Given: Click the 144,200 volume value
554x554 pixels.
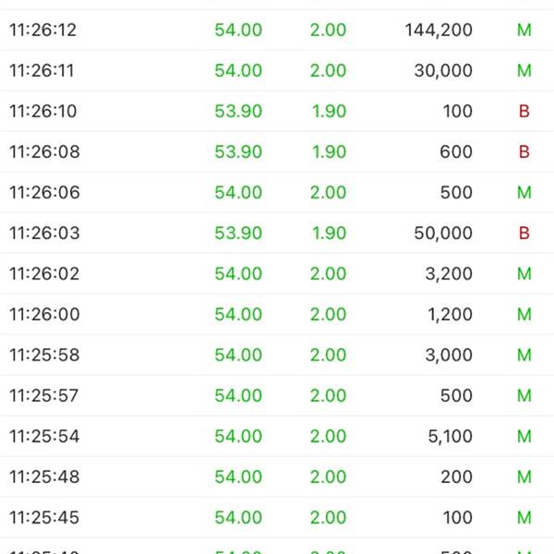Looking at the screenshot, I should coord(439,30).
